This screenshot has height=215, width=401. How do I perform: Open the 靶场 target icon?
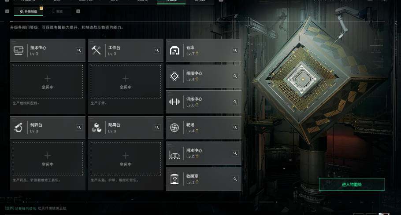point(175,128)
